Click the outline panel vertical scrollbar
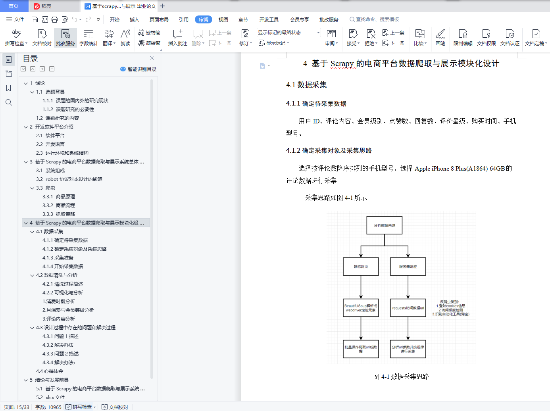Image resolution: width=550 pixels, height=411 pixels. [x=152, y=229]
